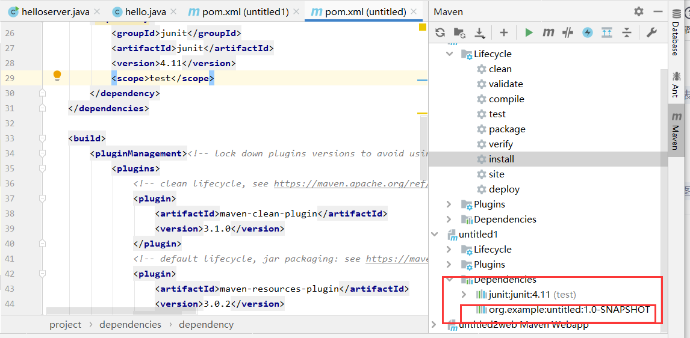The height and width of the screenshot is (338, 690).
Task: Select the deploy lifecycle goal
Action: coord(504,189)
